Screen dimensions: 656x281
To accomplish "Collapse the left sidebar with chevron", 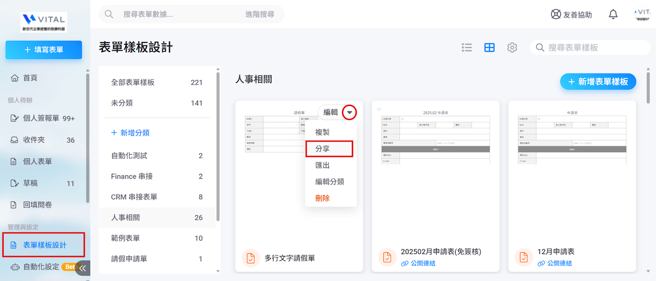I will [x=83, y=268].
